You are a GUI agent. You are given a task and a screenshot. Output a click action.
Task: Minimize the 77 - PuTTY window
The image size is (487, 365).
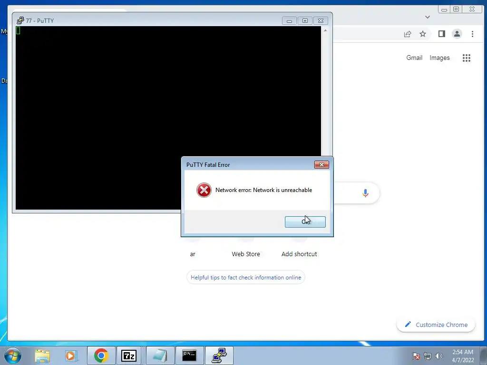pyautogui.click(x=289, y=21)
